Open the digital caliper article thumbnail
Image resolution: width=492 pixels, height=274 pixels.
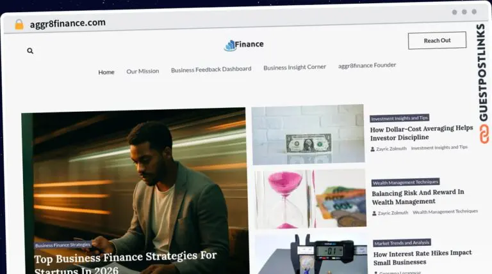(x=311, y=254)
